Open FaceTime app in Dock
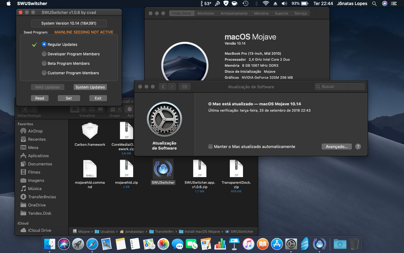The height and width of the screenshot is (253, 404). [192, 244]
